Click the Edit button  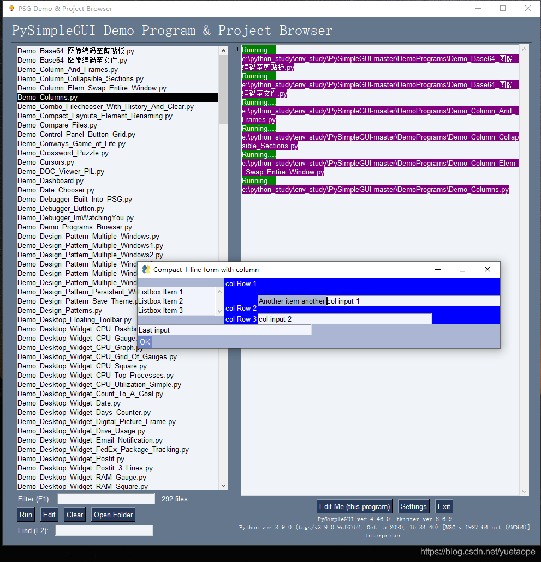[49, 515]
